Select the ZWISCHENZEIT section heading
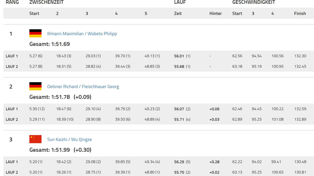 click(46, 3)
